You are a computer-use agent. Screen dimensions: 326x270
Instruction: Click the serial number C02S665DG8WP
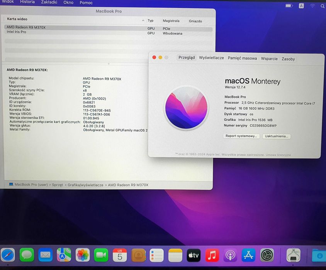[263, 126]
